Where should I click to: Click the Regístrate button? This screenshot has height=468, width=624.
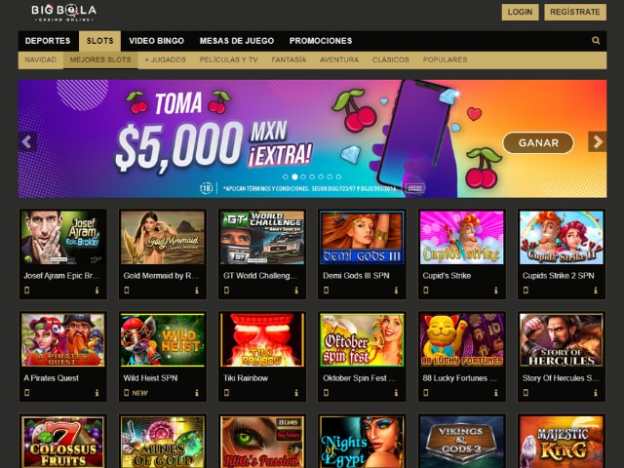click(575, 12)
